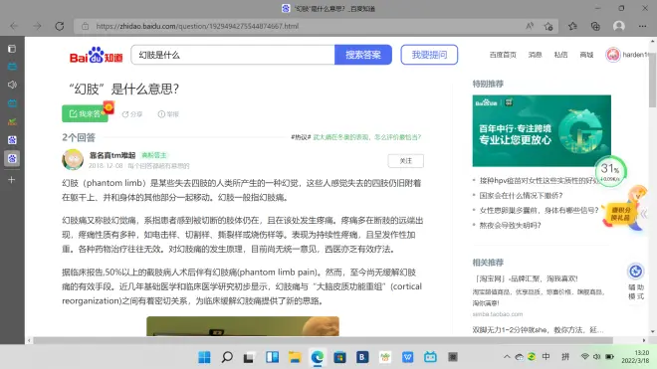Click the 我要提问 button

[x=429, y=55]
